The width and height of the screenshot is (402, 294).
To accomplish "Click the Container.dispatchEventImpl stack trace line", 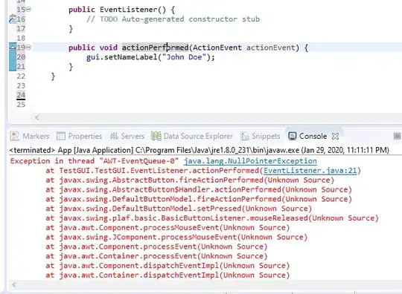I will point(167,275).
